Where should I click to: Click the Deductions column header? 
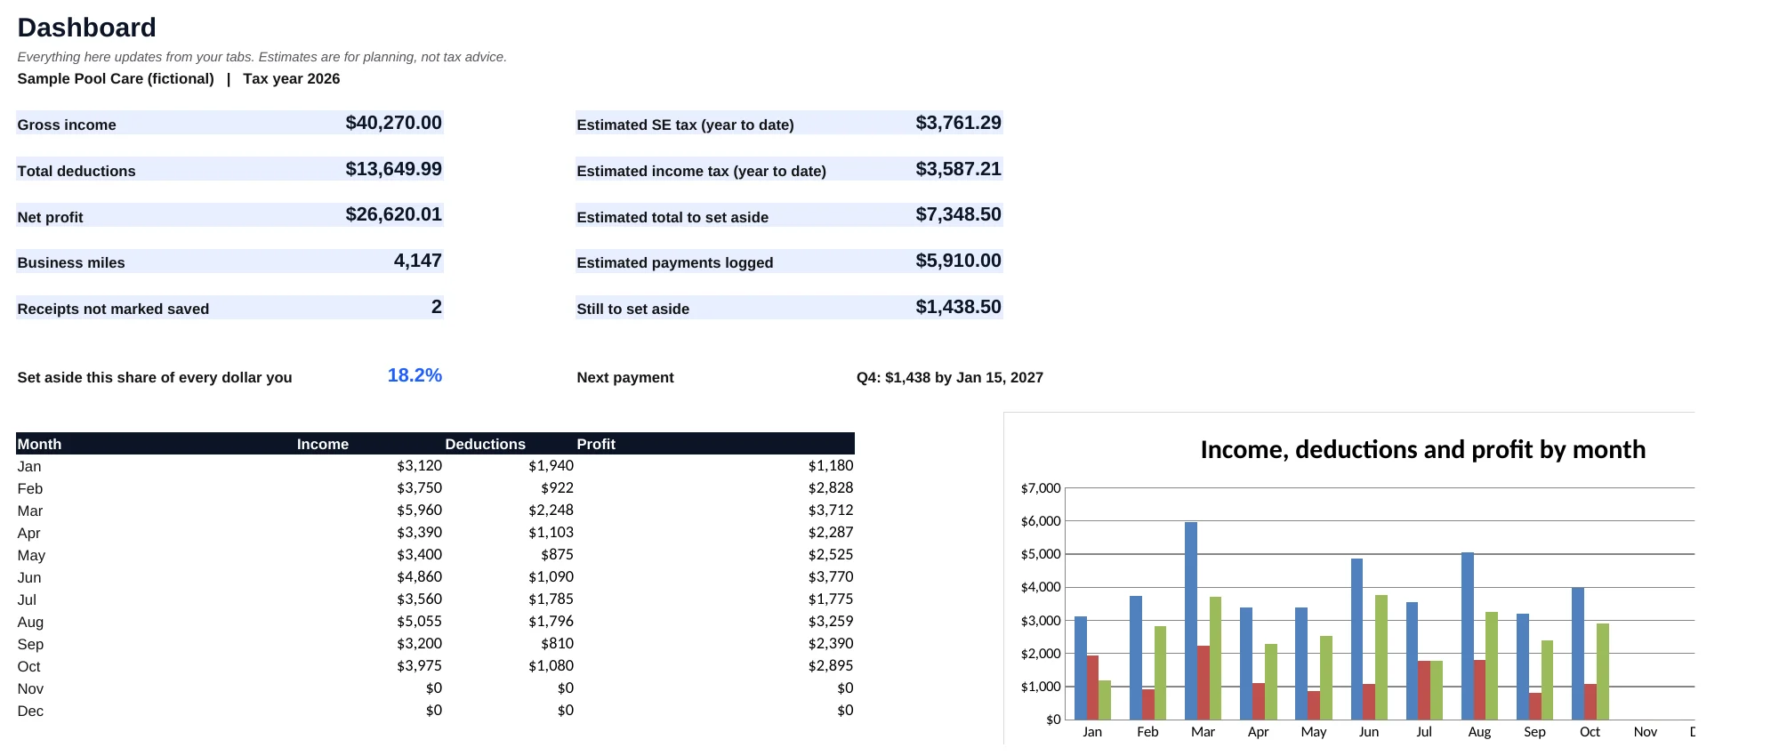485,444
